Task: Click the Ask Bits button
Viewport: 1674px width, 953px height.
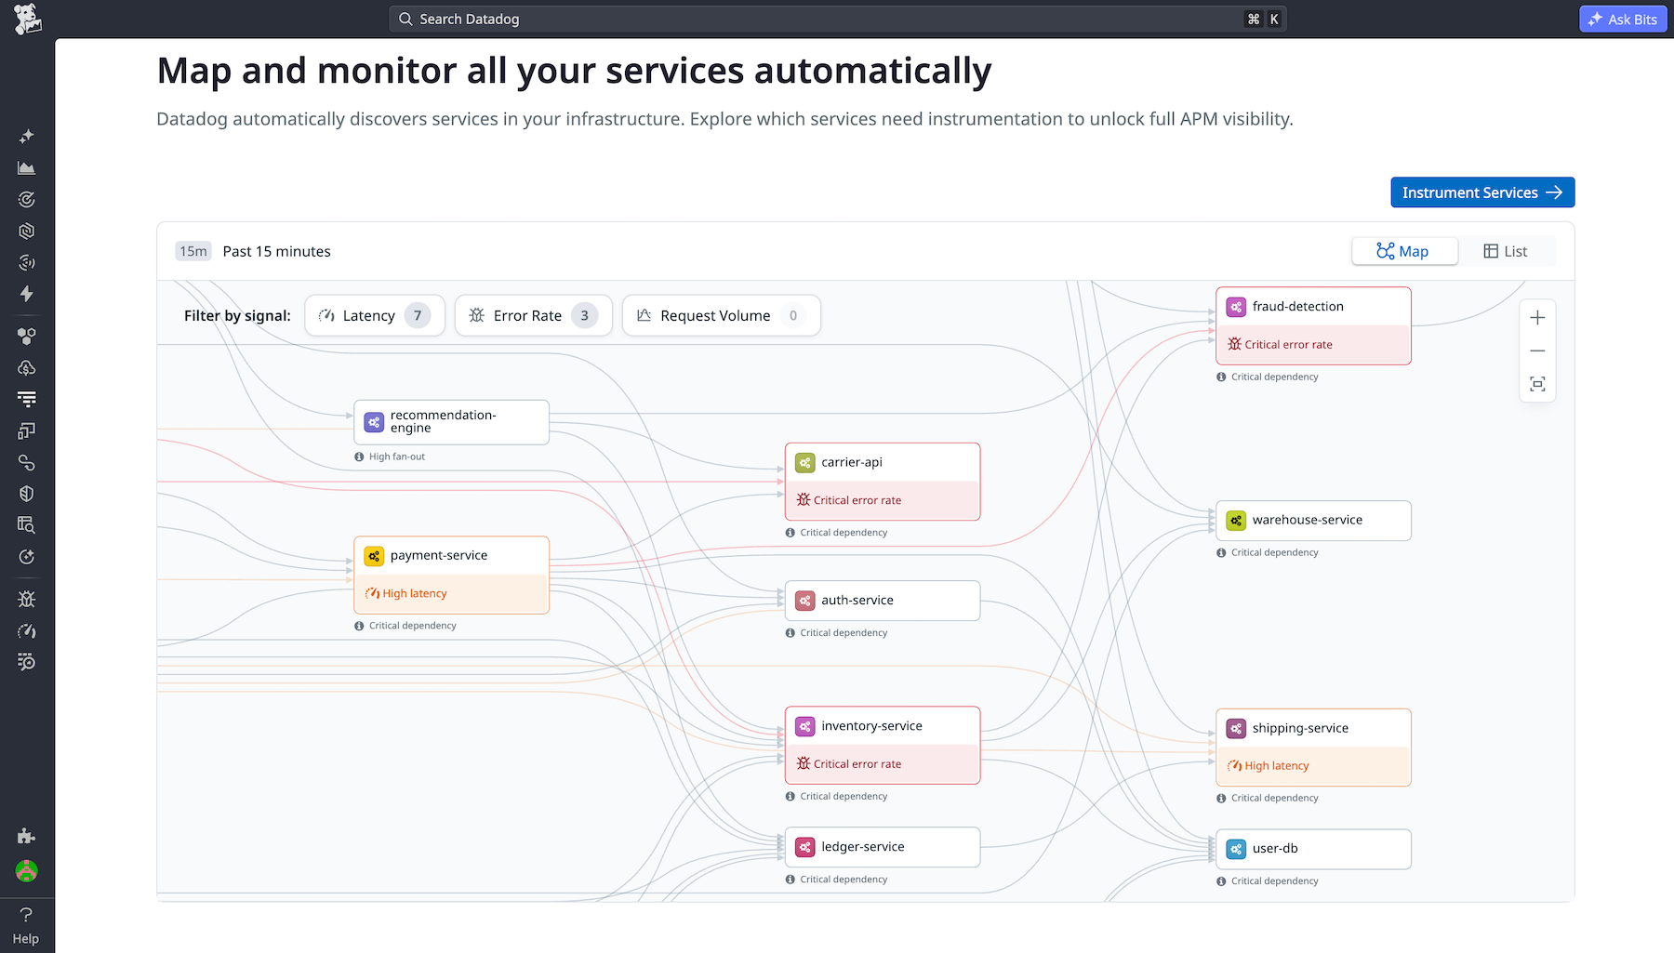Action: click(1623, 19)
